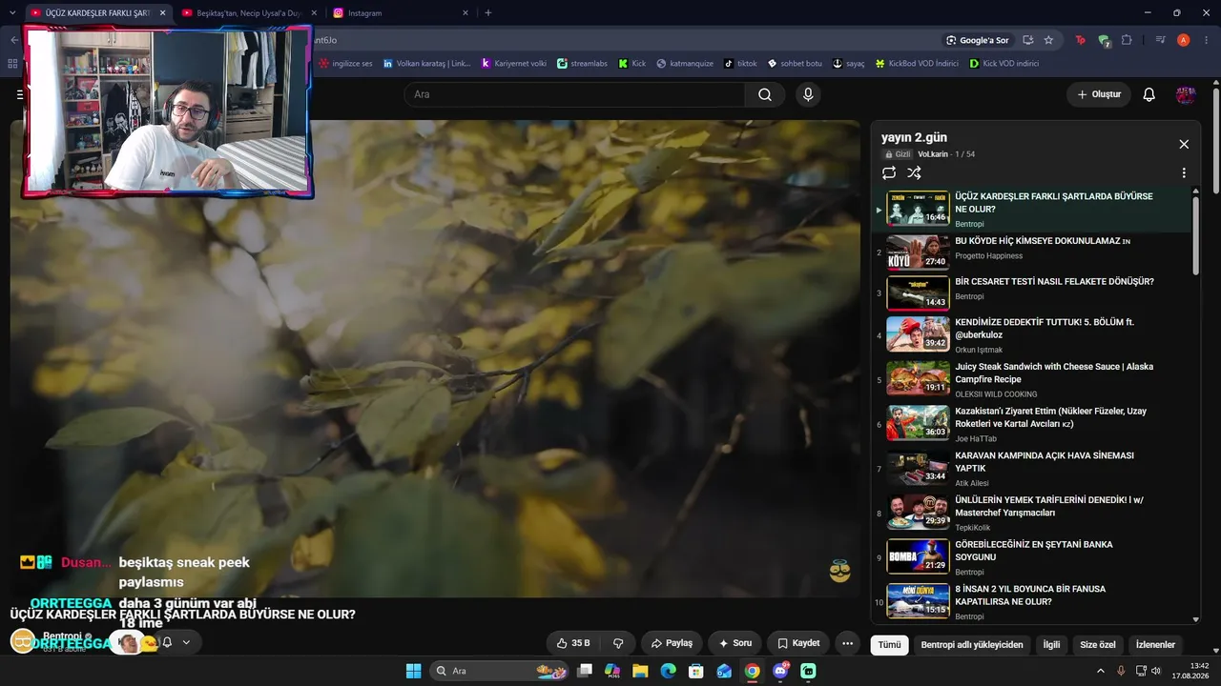Open the sayaç bookmark

[848, 64]
